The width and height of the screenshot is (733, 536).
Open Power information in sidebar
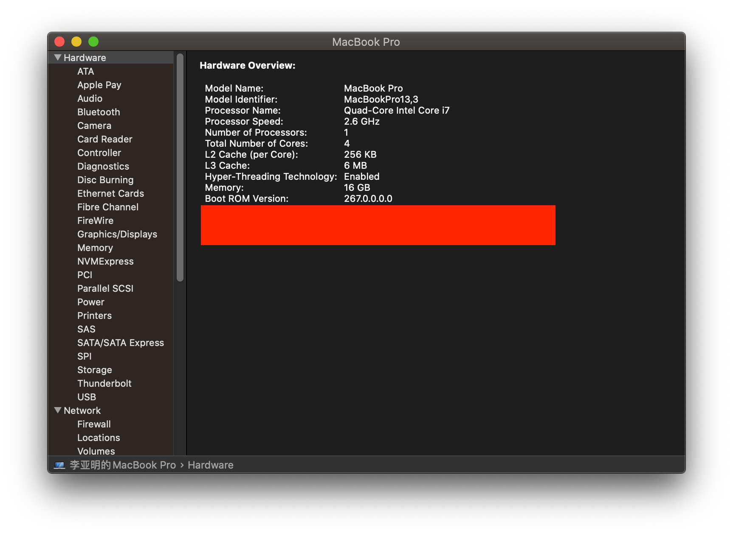click(x=90, y=302)
